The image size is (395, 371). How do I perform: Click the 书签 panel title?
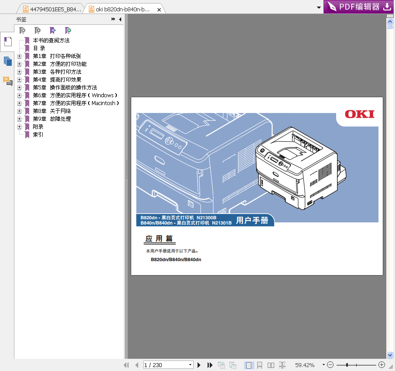tap(21, 19)
